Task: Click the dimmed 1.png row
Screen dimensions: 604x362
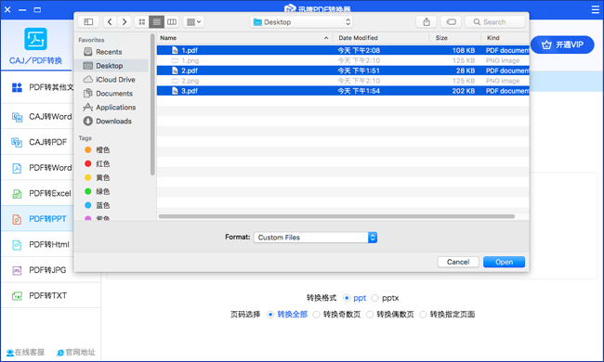Action: (343, 60)
